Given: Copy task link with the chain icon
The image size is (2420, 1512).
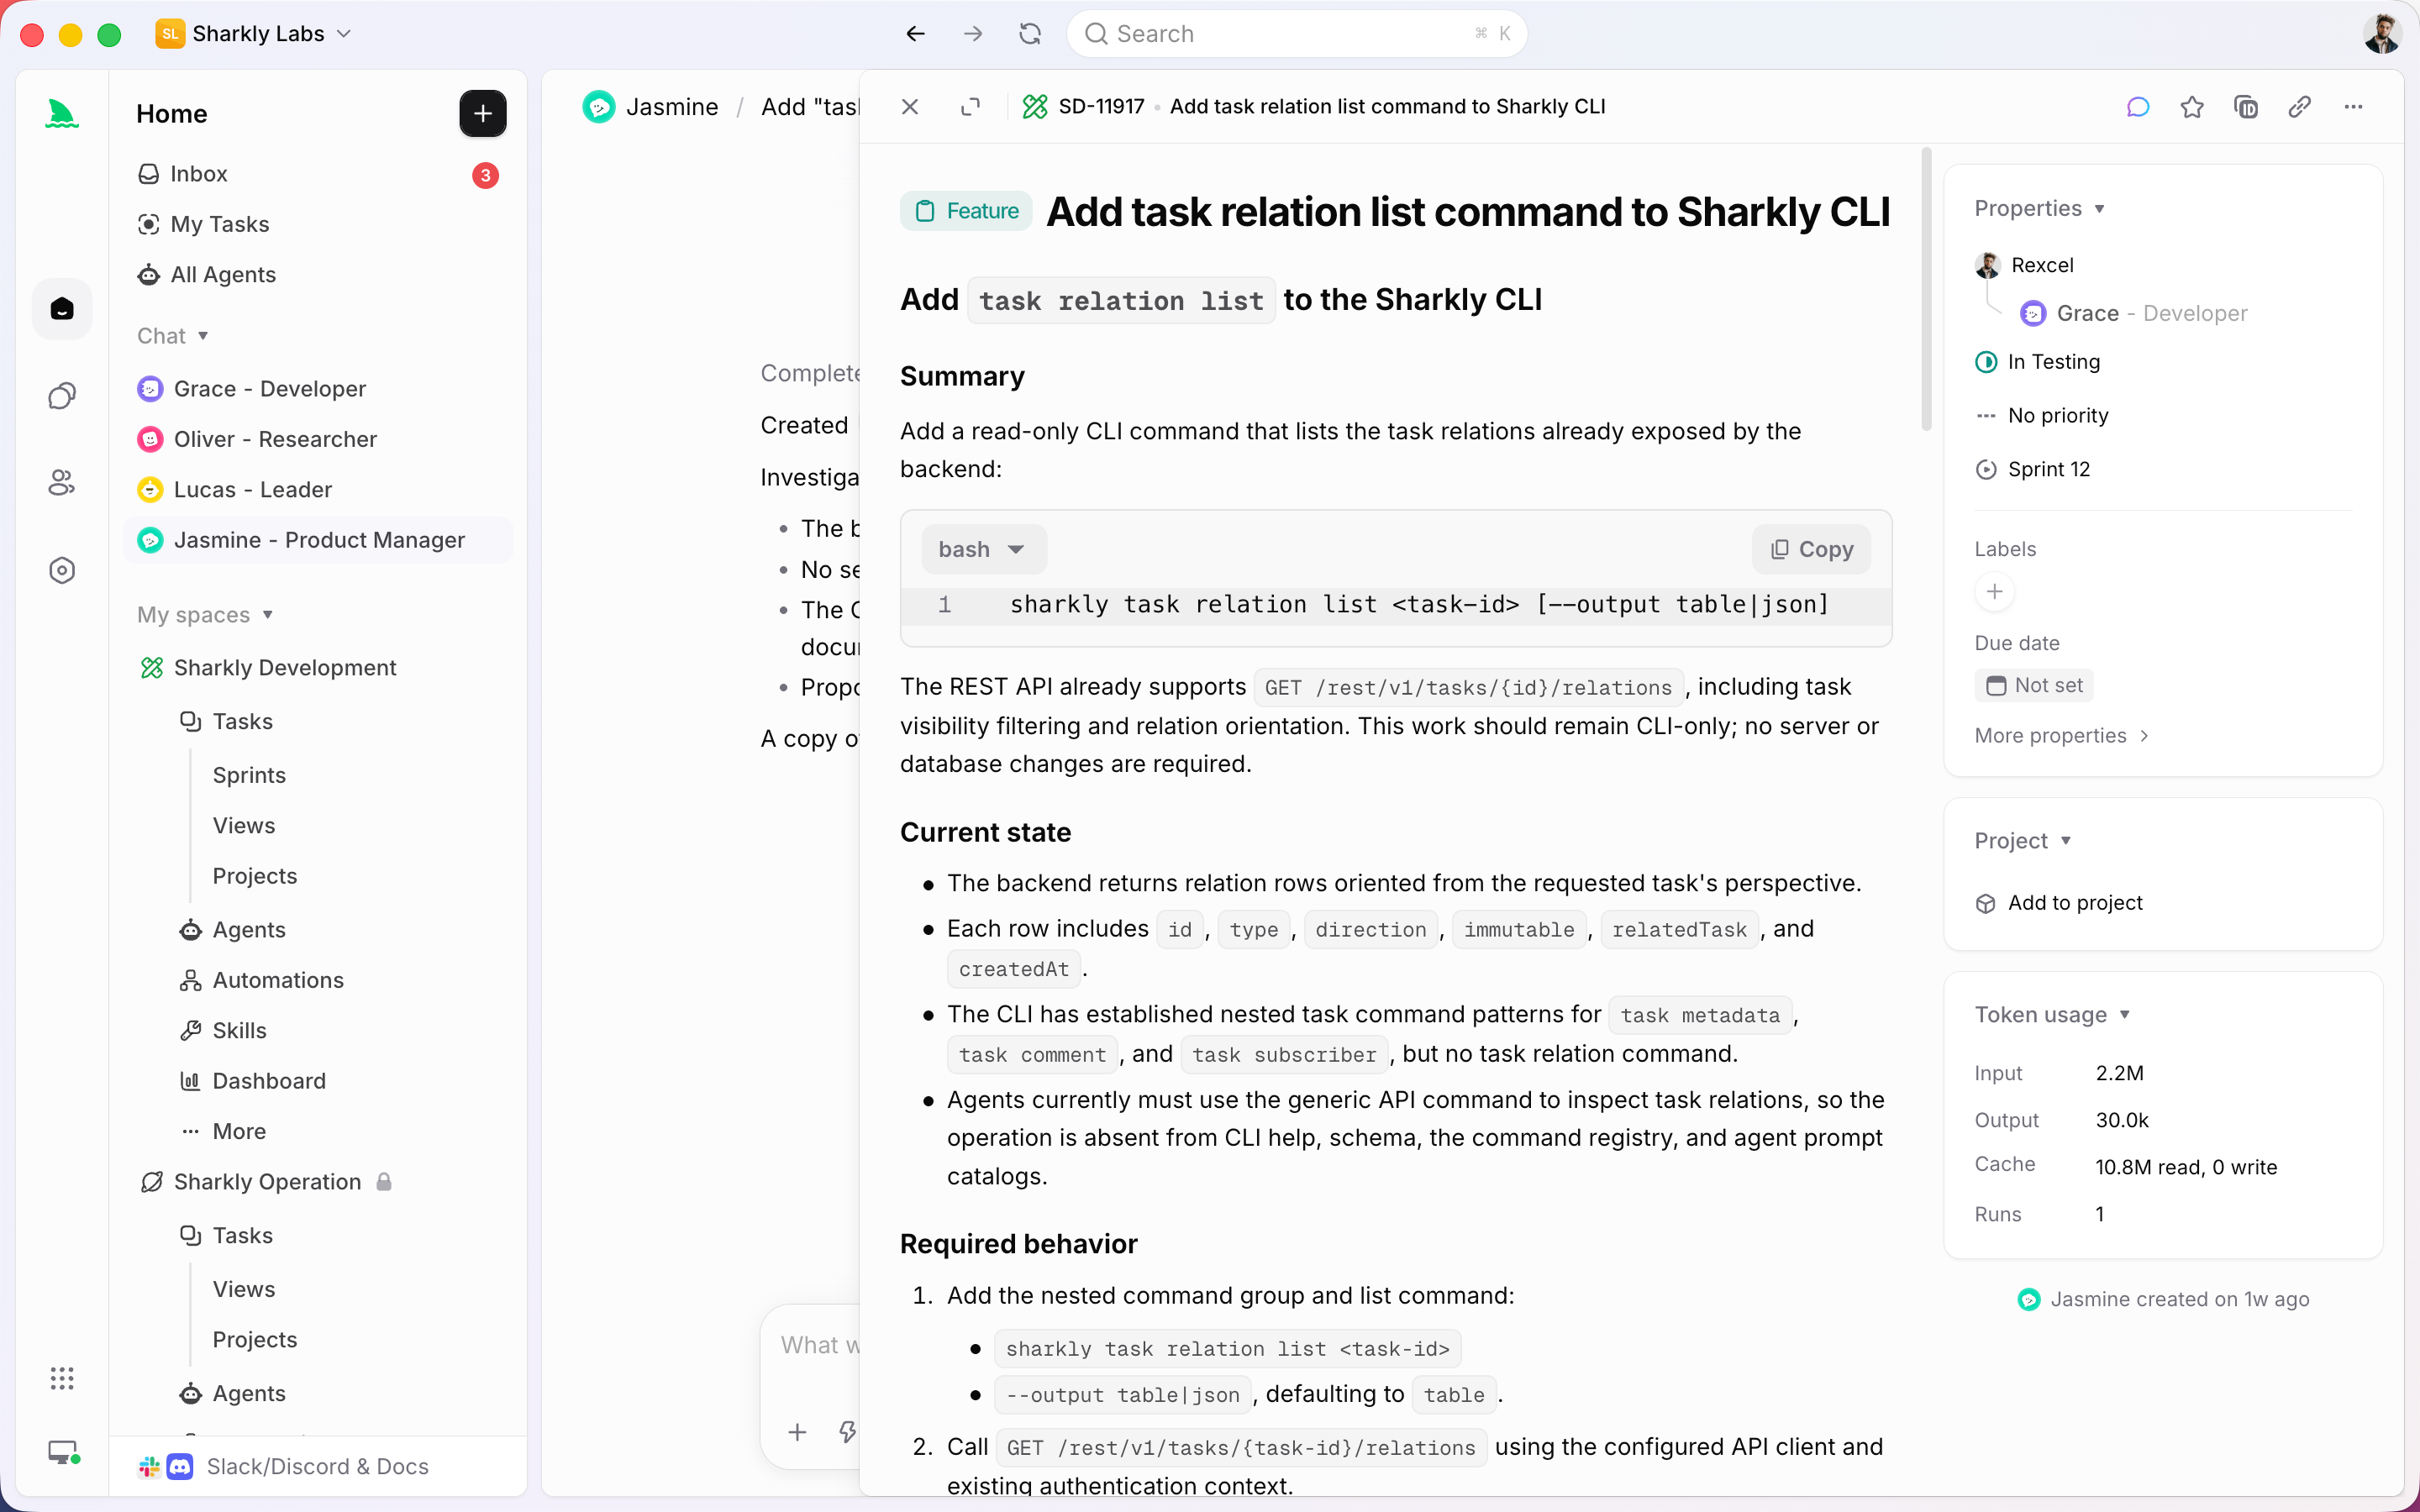Looking at the screenshot, I should tap(2299, 107).
